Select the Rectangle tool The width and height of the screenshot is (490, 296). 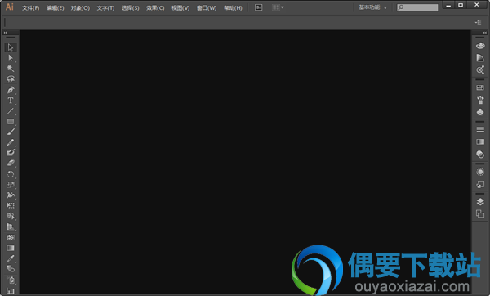click(x=11, y=121)
